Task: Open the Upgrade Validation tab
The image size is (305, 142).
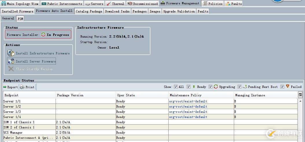Action: [x=179, y=11]
